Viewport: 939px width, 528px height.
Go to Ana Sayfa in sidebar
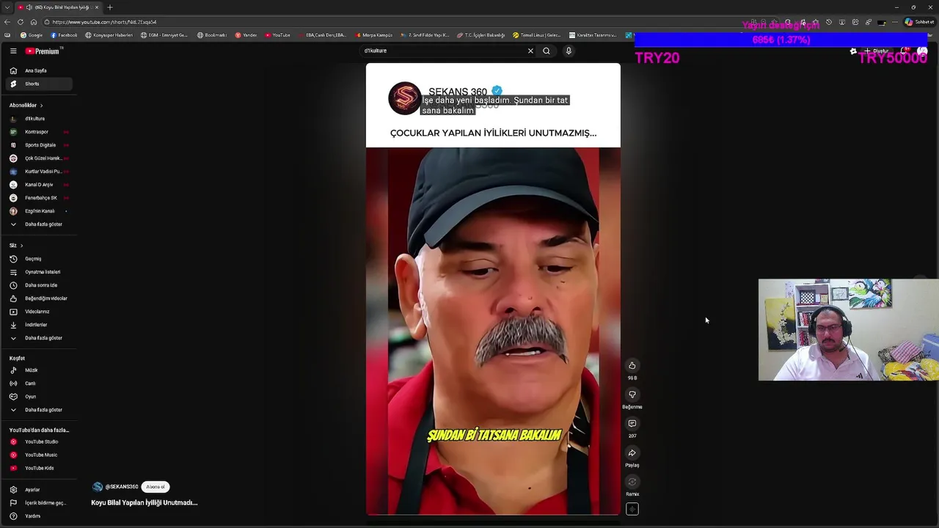[38, 70]
